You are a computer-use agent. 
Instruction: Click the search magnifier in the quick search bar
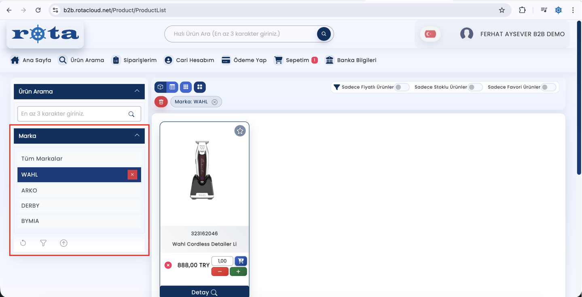324,34
